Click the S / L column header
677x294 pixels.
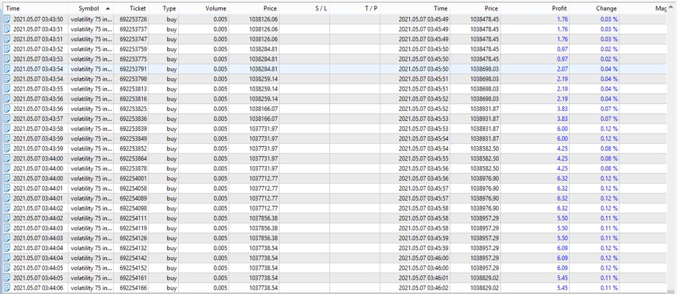[305, 8]
